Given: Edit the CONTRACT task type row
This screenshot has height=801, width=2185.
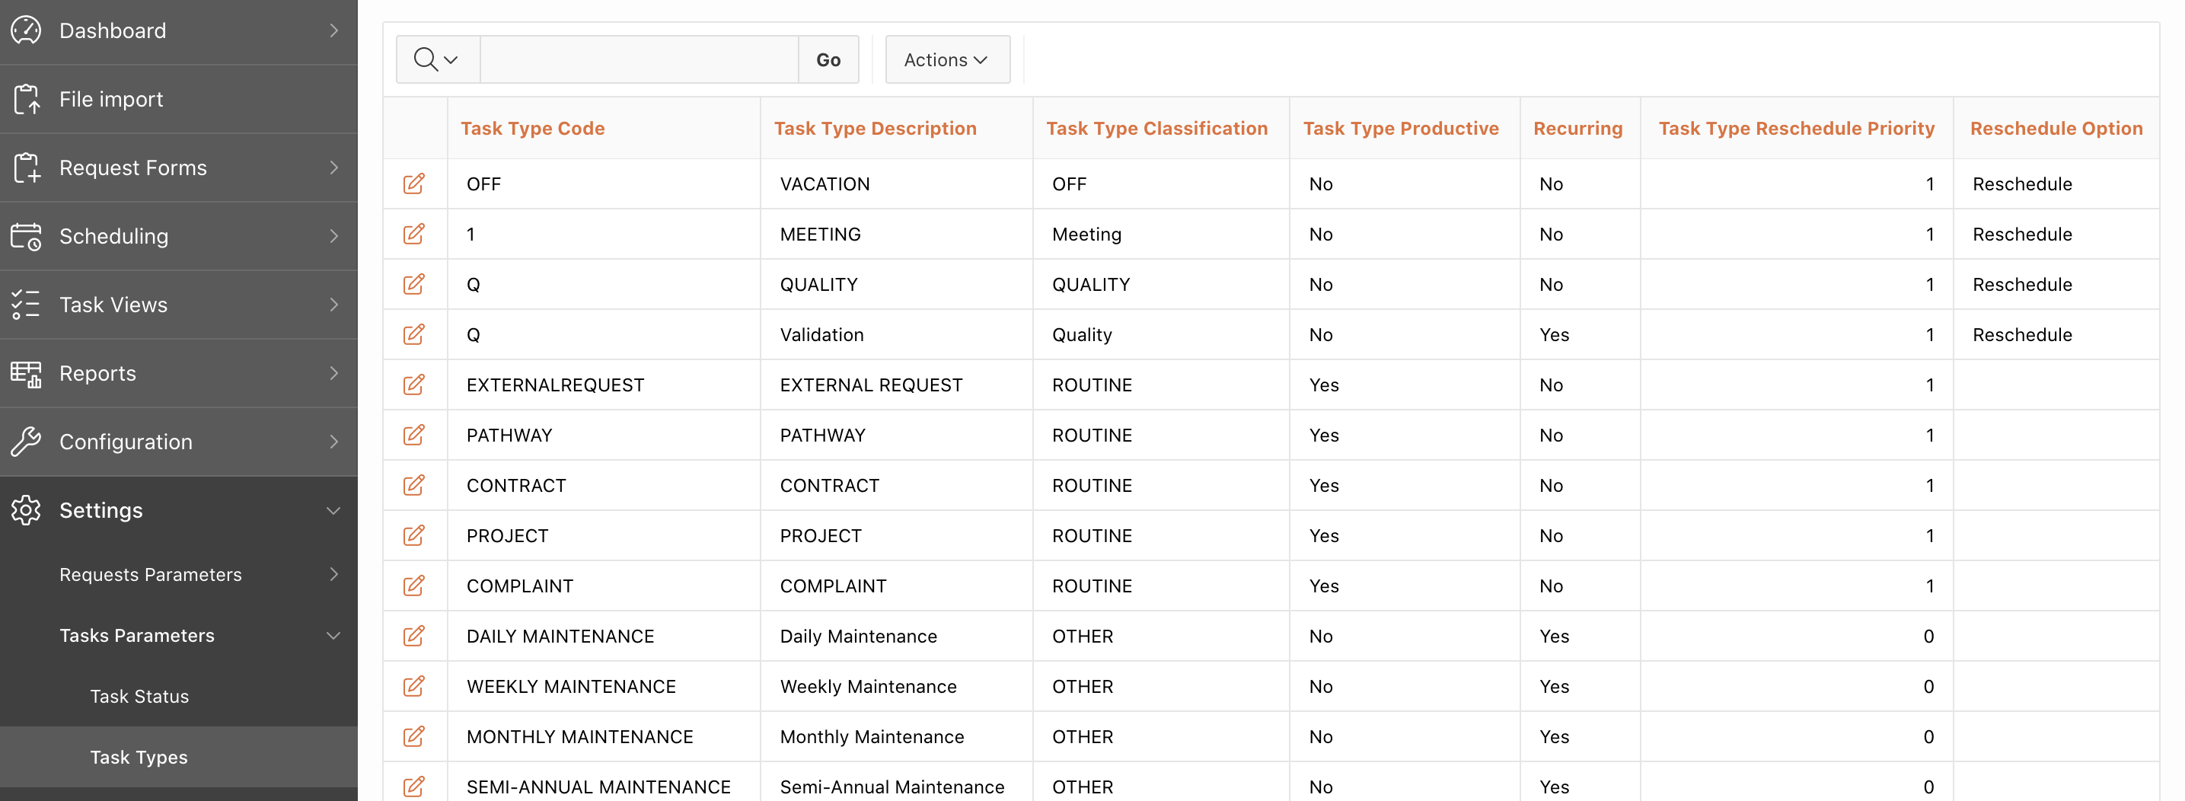Looking at the screenshot, I should 414,485.
